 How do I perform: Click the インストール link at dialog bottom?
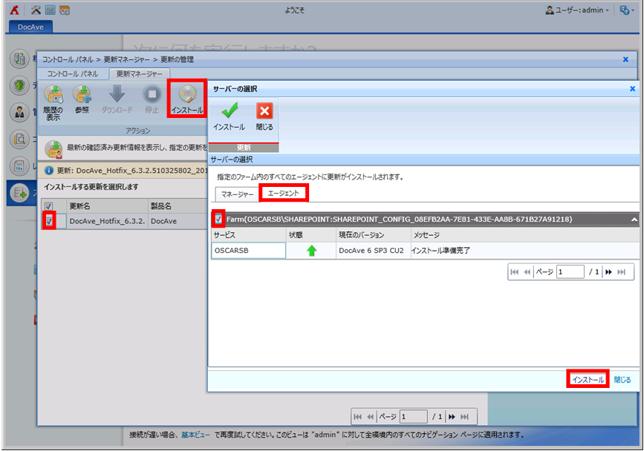coord(588,380)
